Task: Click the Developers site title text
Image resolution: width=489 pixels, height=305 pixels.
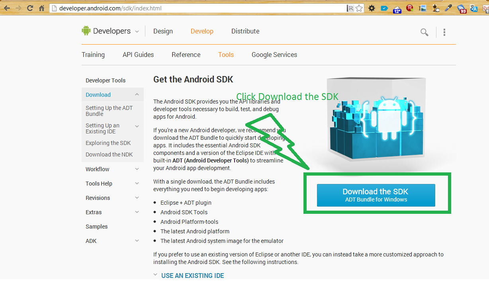Action: point(112,31)
